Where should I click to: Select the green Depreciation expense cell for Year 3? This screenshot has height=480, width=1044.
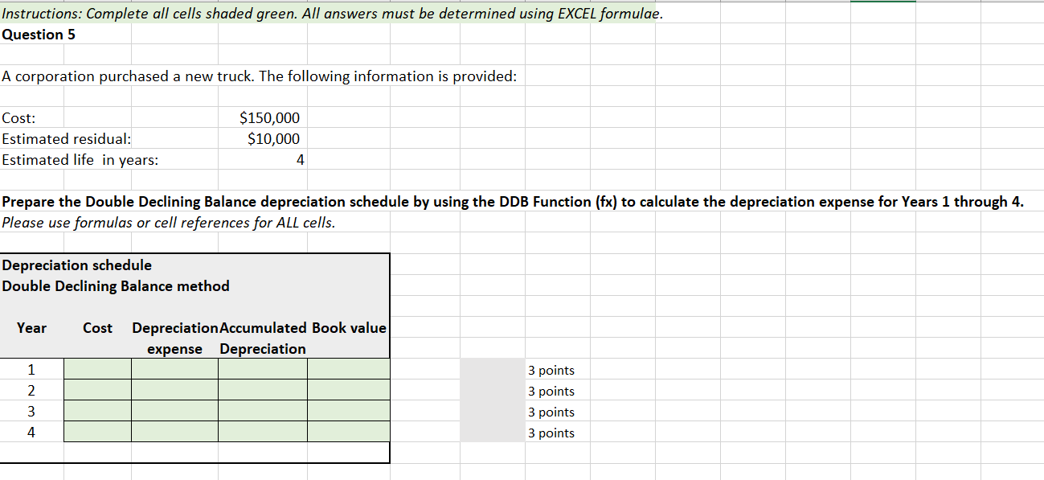[174, 412]
